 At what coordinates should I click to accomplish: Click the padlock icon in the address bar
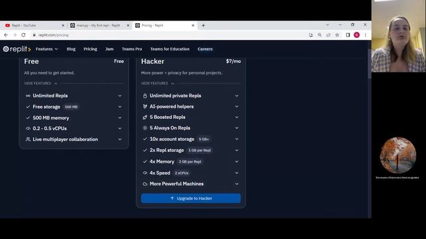(x=34, y=35)
